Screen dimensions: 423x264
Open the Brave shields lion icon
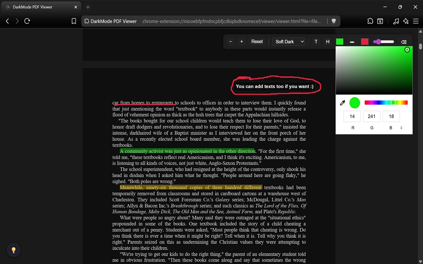pos(334,21)
